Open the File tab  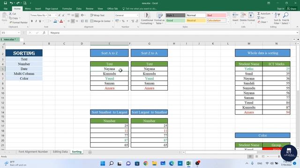tap(6, 9)
